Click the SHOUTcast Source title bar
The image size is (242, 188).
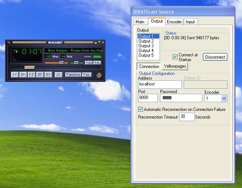(183, 12)
